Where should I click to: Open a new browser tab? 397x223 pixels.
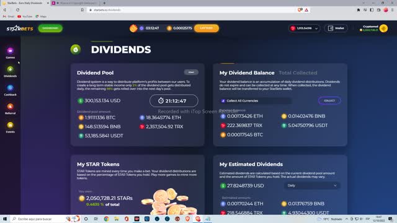point(104,3)
